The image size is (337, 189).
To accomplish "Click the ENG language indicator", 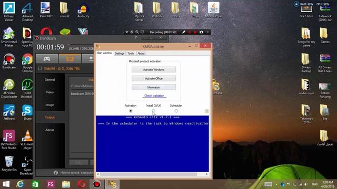I will [314, 184].
